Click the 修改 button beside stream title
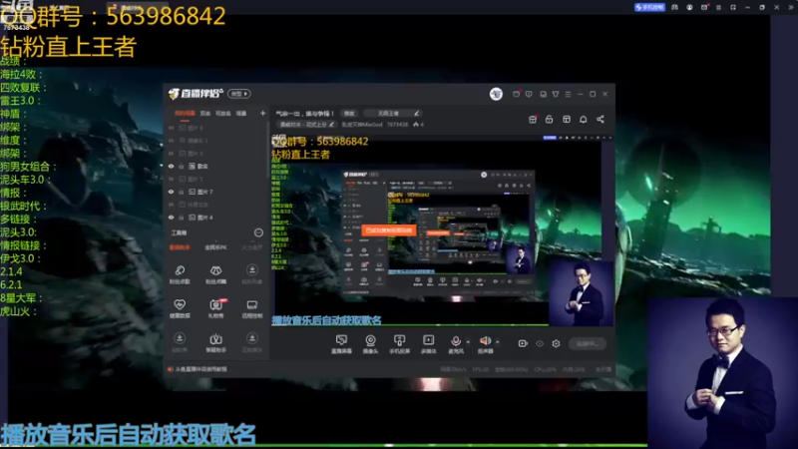This screenshot has height=449, width=798. 350,113
